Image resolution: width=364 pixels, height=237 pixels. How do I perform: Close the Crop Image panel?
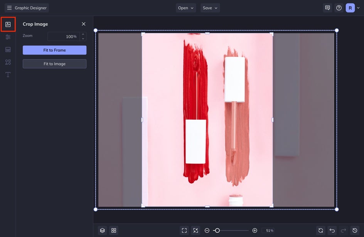tap(84, 24)
